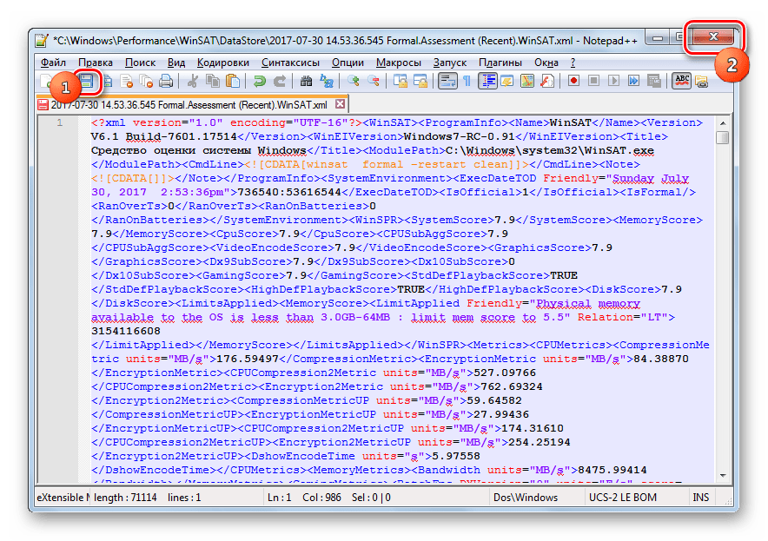The width and height of the screenshot is (768, 541).
Task: Click the 'Dos\Windows' status bar field
Action: [526, 498]
